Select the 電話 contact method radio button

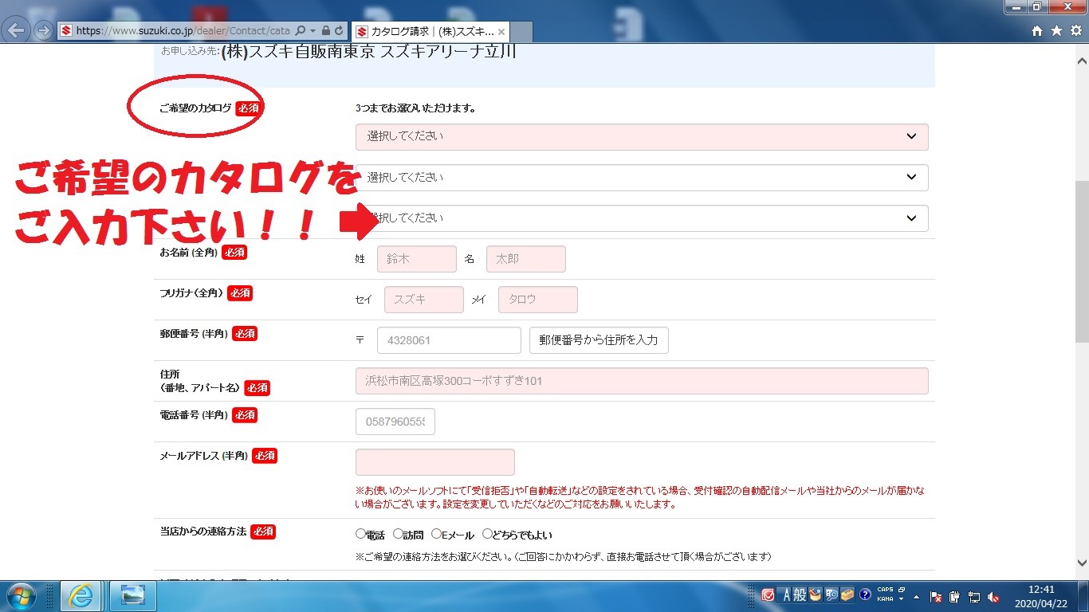[x=360, y=534]
